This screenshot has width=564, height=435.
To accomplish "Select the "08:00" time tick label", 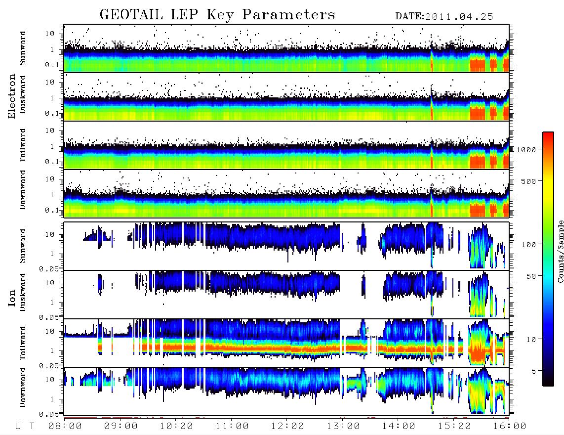I will (x=65, y=427).
